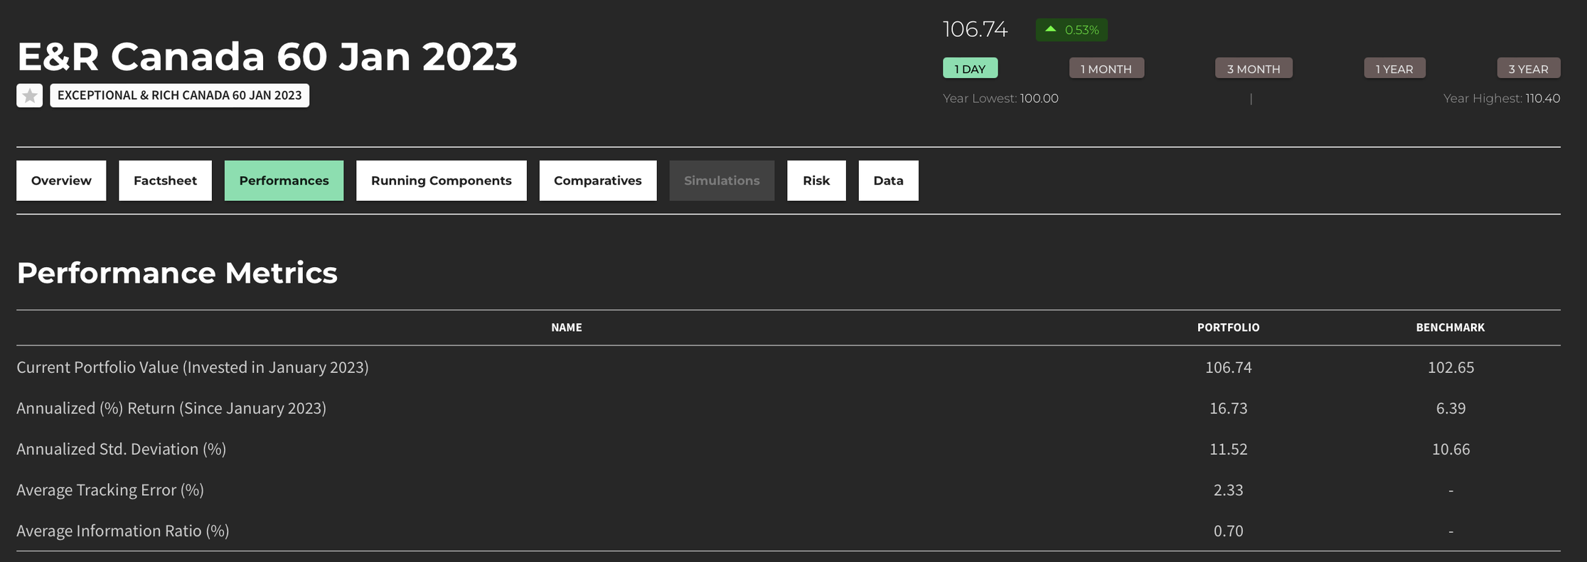The image size is (1587, 562).
Task: Switch to the Factsheet tab
Action: click(165, 180)
